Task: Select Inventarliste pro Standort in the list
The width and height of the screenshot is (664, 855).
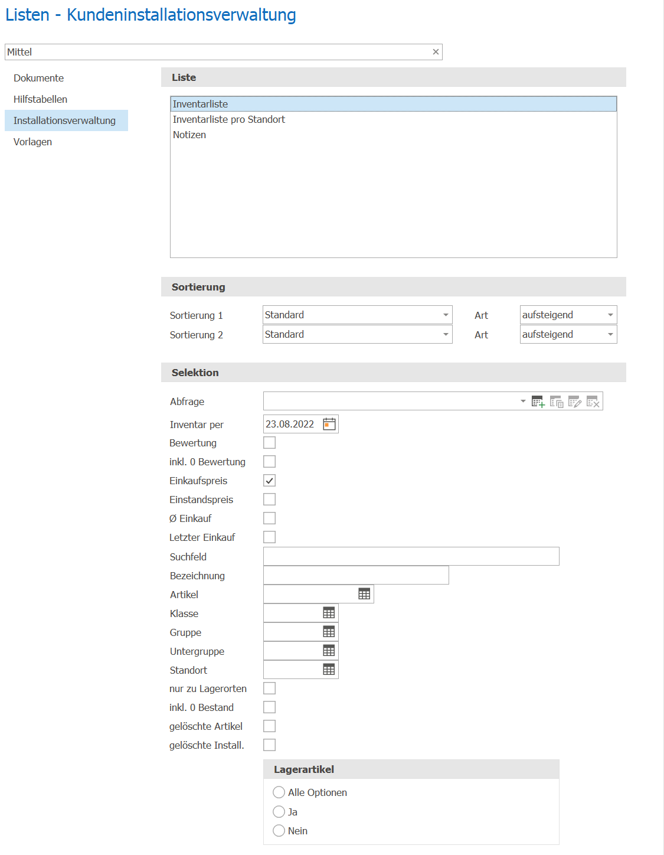Action: coord(394,119)
